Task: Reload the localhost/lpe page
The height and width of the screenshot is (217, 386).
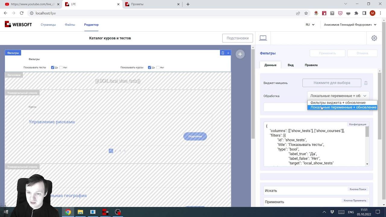Action: click(x=22, y=13)
